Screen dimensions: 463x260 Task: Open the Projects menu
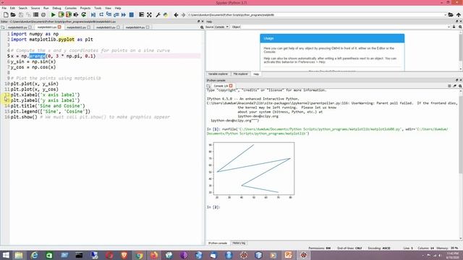pyautogui.click(x=85, y=8)
